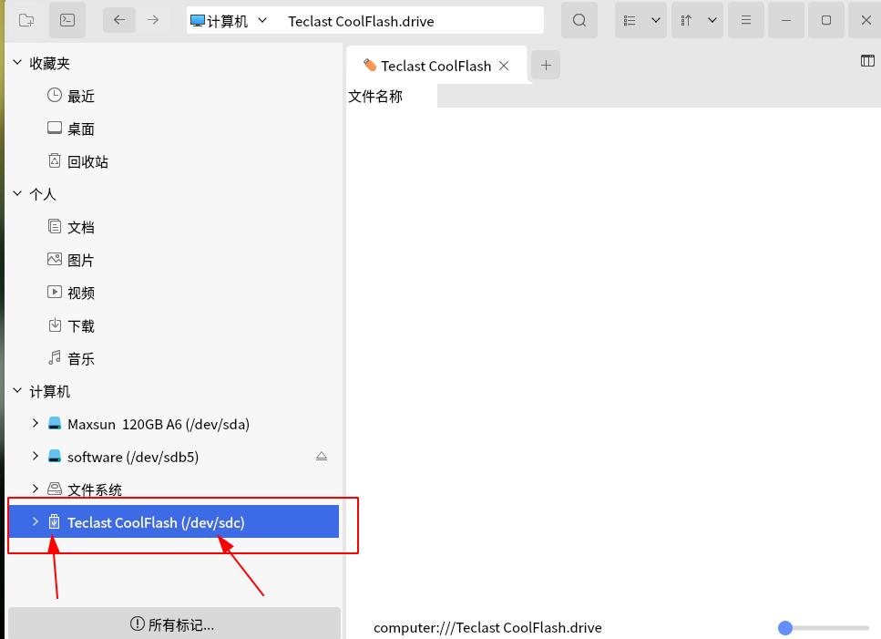Open a new tab with the plus button
This screenshot has width=881, height=639.
545,65
